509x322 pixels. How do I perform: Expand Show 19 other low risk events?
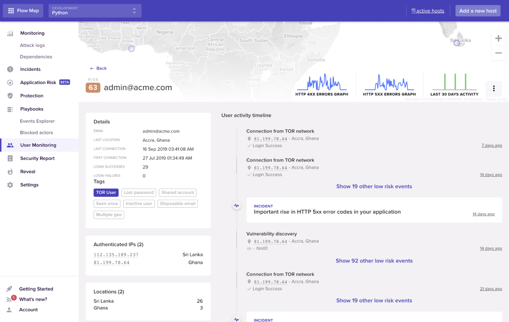(x=374, y=186)
